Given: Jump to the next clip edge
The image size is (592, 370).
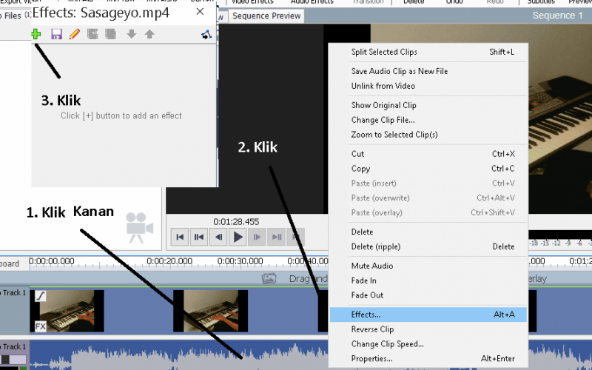Looking at the screenshot, I should click(x=277, y=237).
